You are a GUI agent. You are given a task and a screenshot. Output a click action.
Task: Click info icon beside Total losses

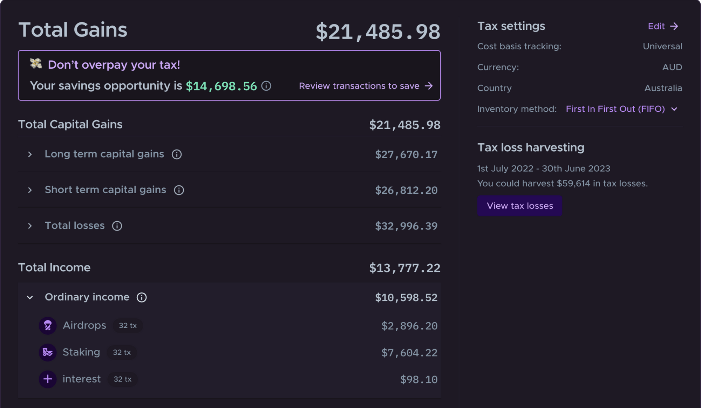[x=117, y=226]
